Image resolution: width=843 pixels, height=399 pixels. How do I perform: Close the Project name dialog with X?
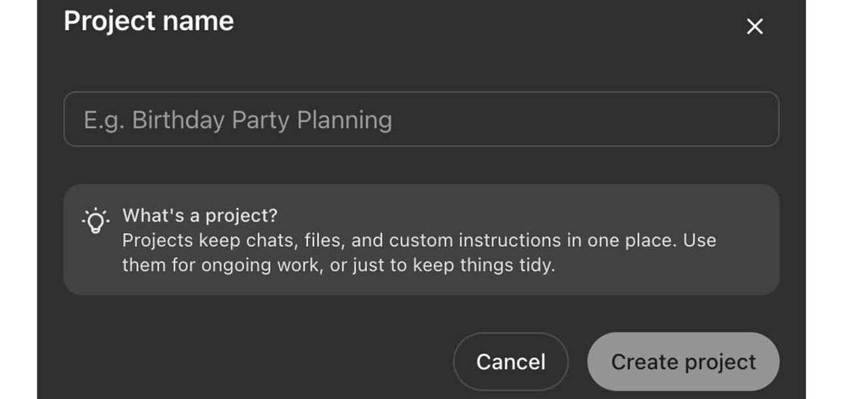pyautogui.click(x=754, y=27)
